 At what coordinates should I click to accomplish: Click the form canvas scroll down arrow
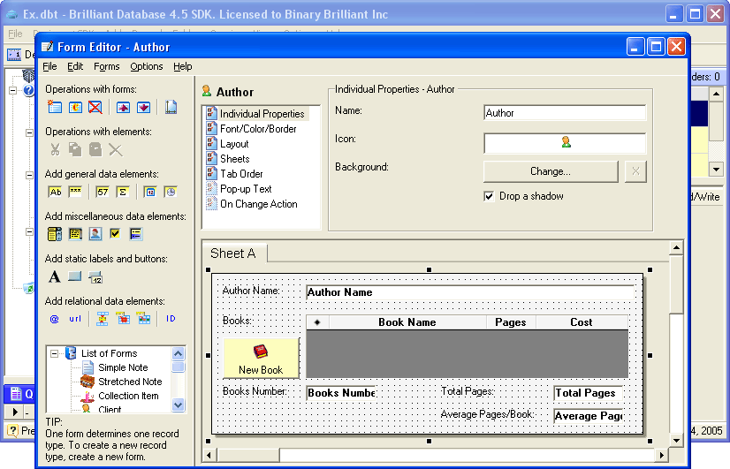676,439
